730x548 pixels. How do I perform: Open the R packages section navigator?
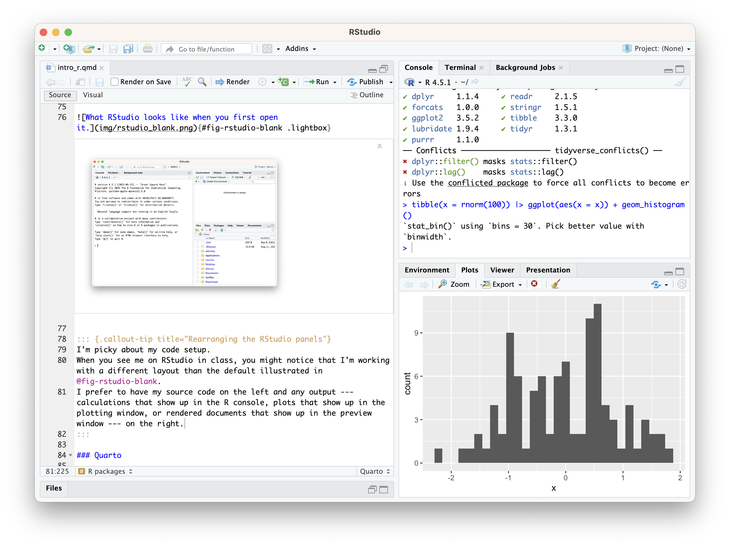click(106, 471)
